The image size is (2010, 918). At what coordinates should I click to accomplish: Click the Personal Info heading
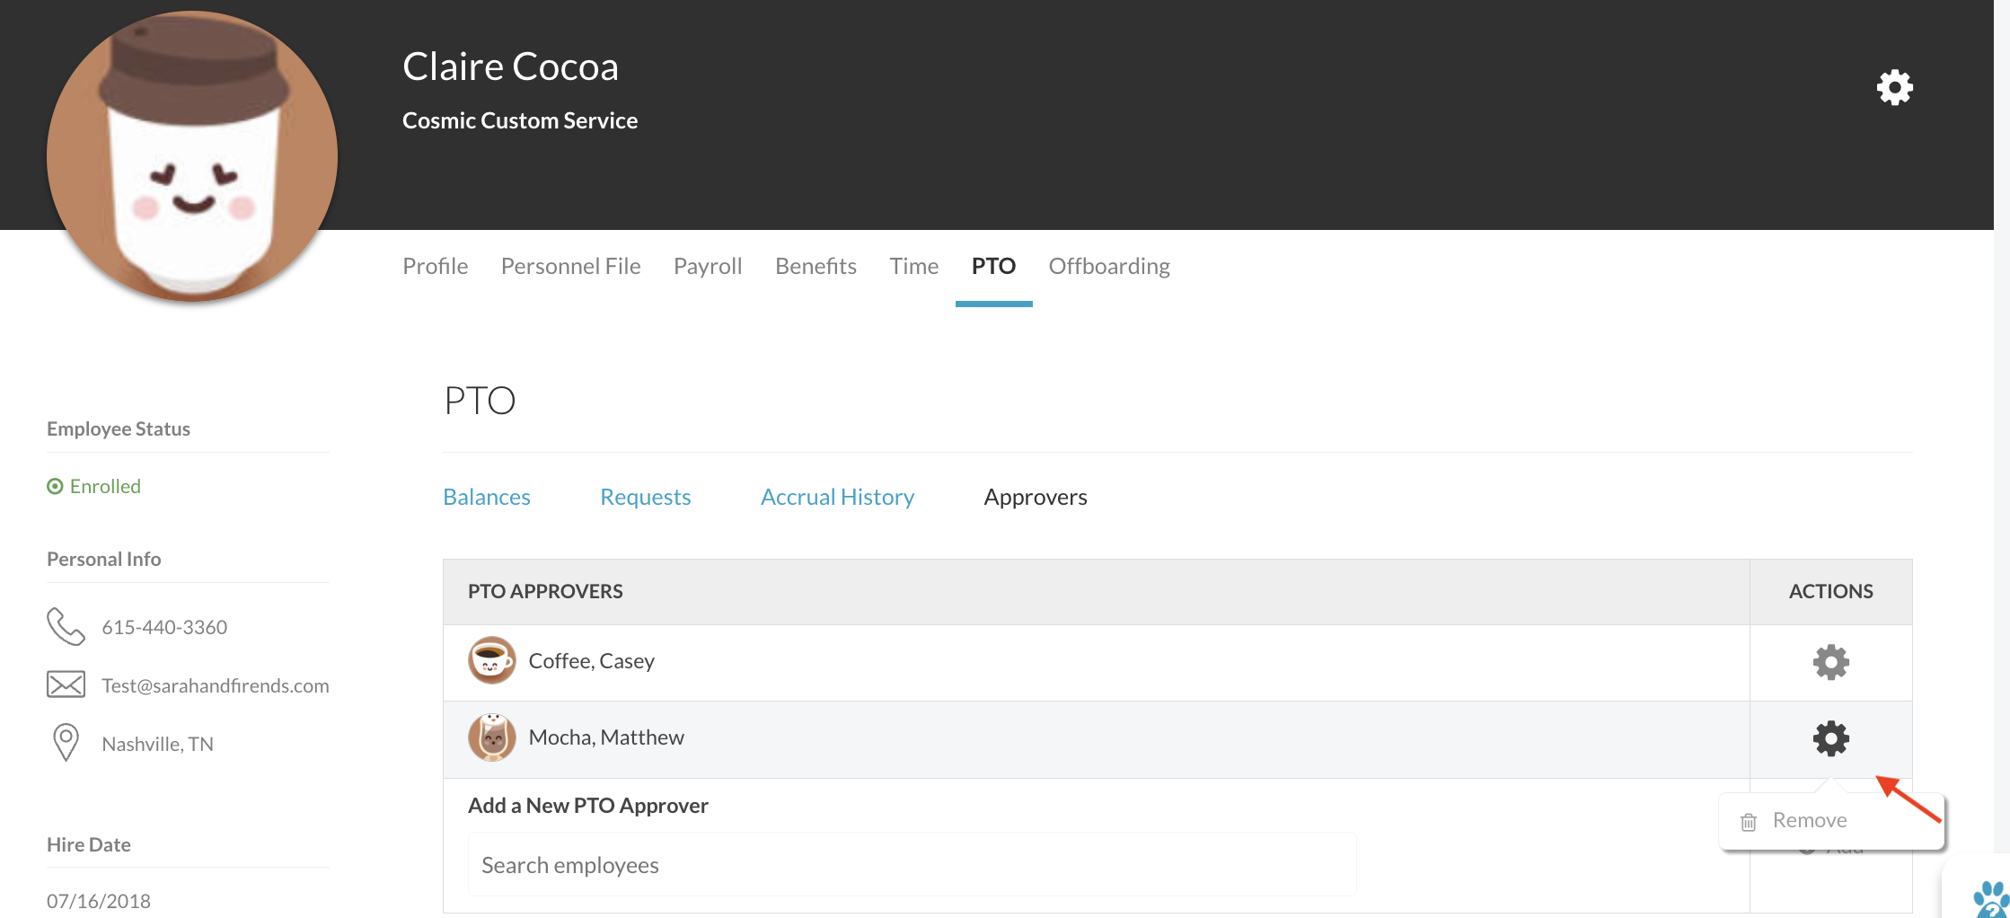103,559
